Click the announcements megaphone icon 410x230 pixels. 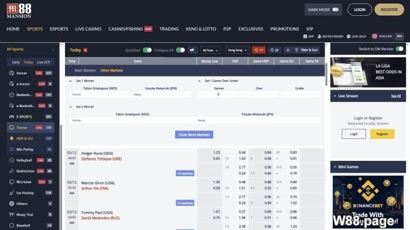pyautogui.click(x=192, y=50)
